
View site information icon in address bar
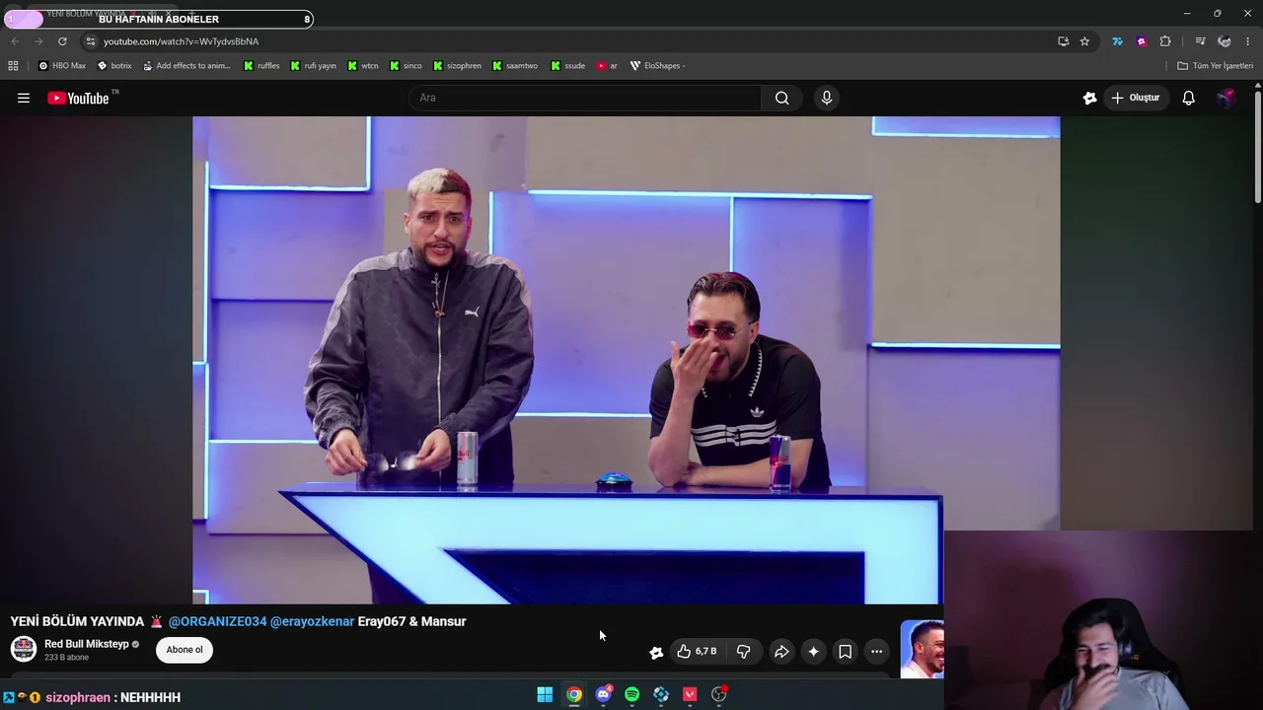tap(90, 41)
